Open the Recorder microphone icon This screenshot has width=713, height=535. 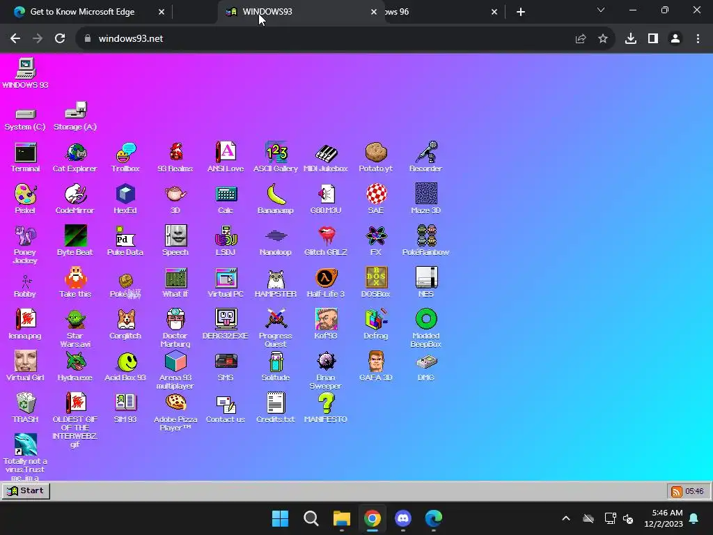click(x=425, y=157)
